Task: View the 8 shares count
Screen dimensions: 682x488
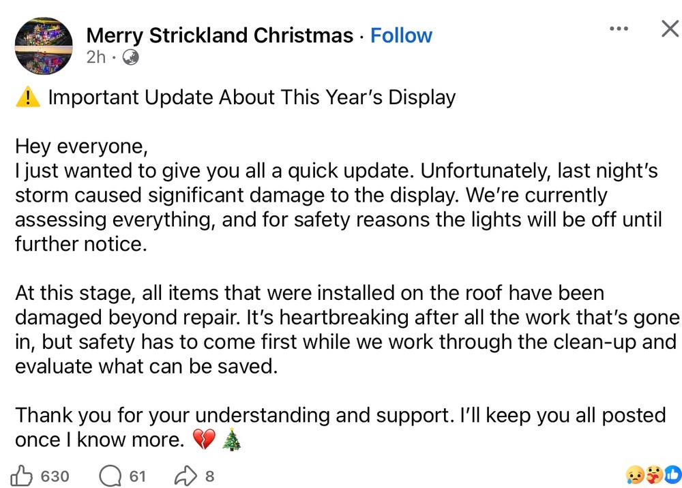Action: [210, 476]
